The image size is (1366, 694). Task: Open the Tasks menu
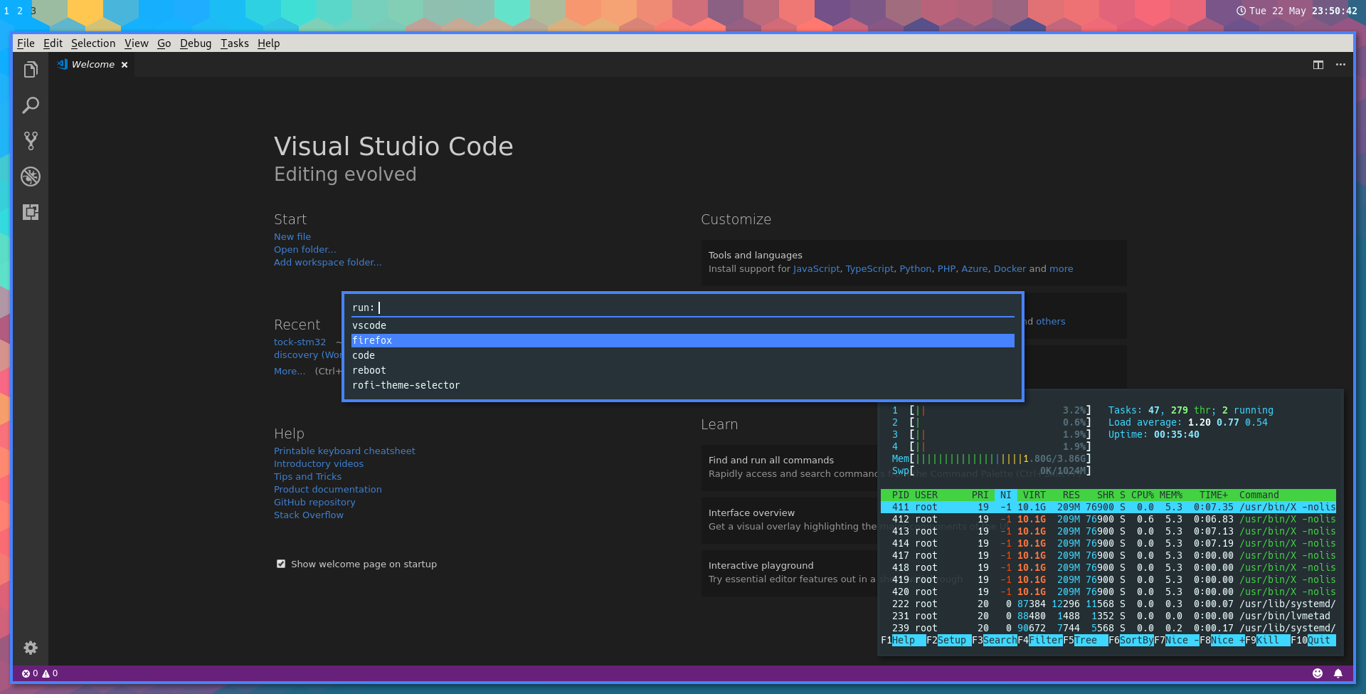tap(235, 43)
